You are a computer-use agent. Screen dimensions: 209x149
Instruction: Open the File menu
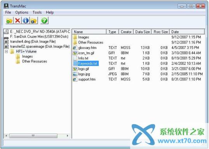8,12
